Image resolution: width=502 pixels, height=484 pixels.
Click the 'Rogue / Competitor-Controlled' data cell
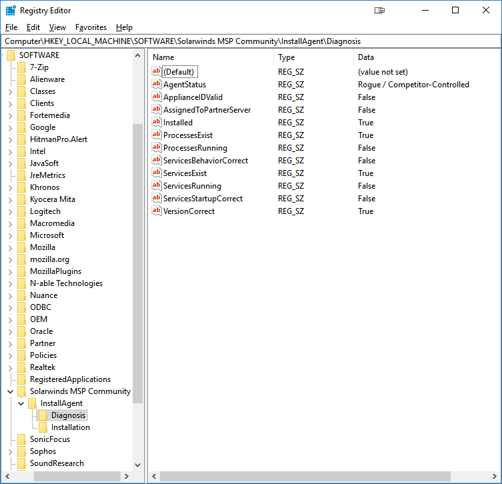413,85
